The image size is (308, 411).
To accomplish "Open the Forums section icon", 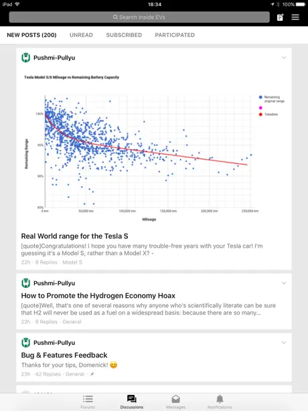I will [88, 399].
